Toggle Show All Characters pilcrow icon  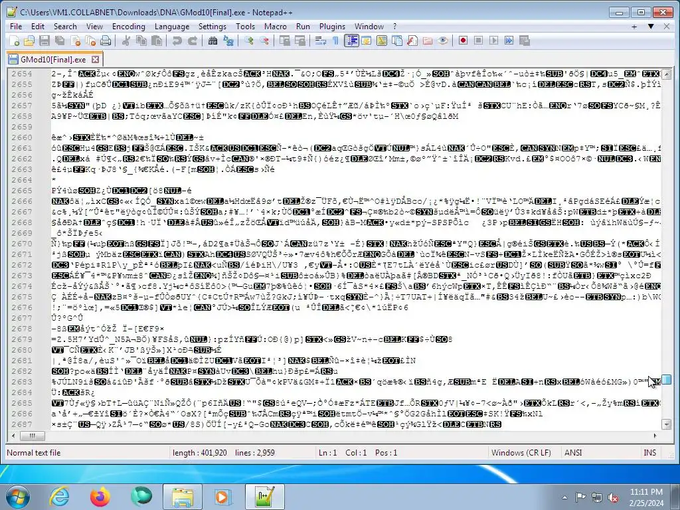click(335, 41)
